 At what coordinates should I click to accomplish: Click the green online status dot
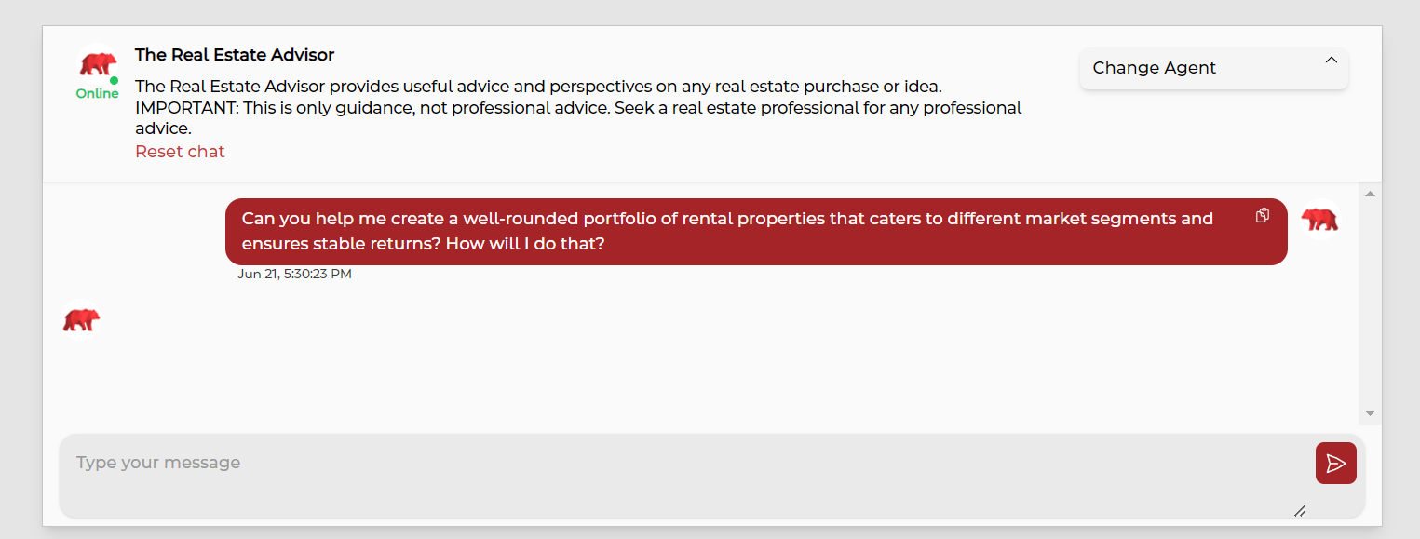click(x=115, y=81)
